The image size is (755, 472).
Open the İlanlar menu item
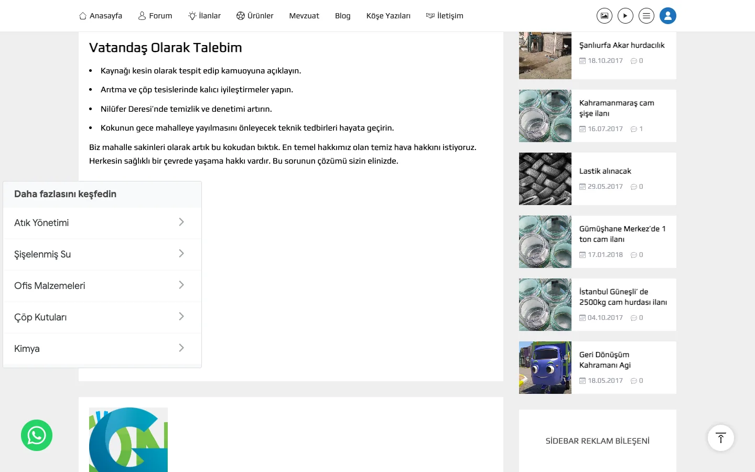pyautogui.click(x=204, y=16)
